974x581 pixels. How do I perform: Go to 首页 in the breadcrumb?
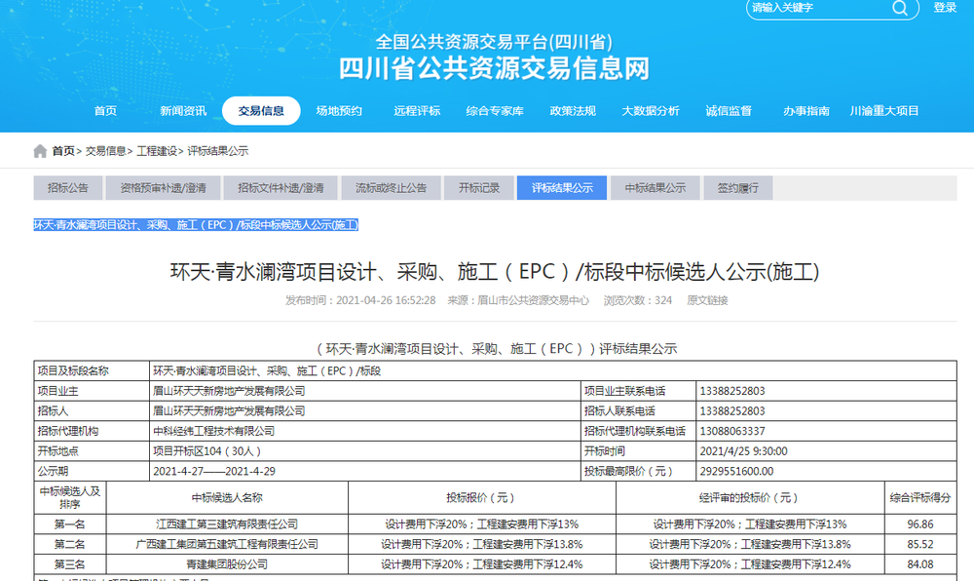[x=62, y=151]
